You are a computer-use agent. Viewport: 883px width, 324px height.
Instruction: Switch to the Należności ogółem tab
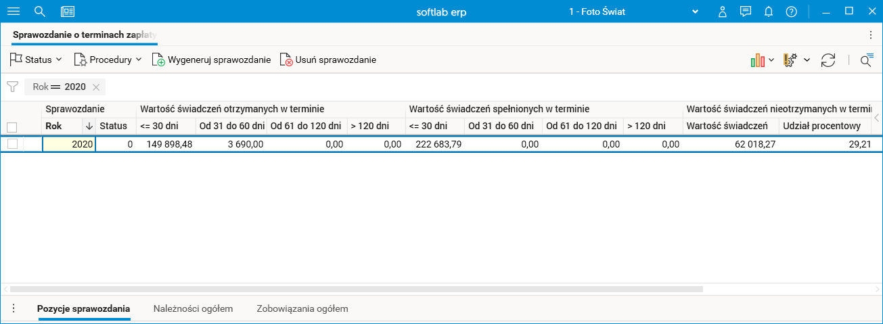[x=193, y=309]
